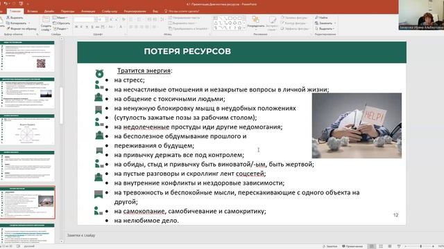Screen dimensions: 444x249
Task: Click the down arrow of the thumbnail pane scrollbar
Action: 62,241
